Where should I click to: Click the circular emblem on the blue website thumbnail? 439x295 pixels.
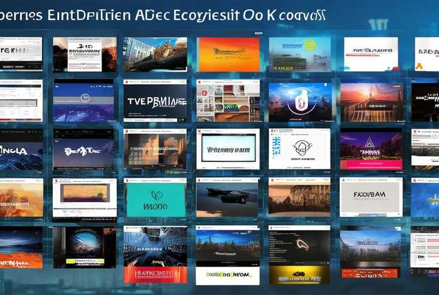tap(83, 99)
